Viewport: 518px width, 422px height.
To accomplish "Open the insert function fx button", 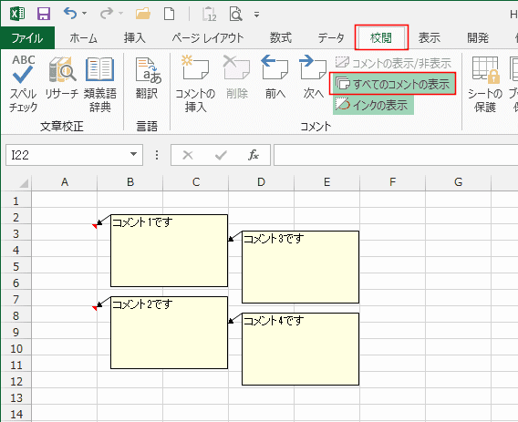I will pyautogui.click(x=254, y=155).
